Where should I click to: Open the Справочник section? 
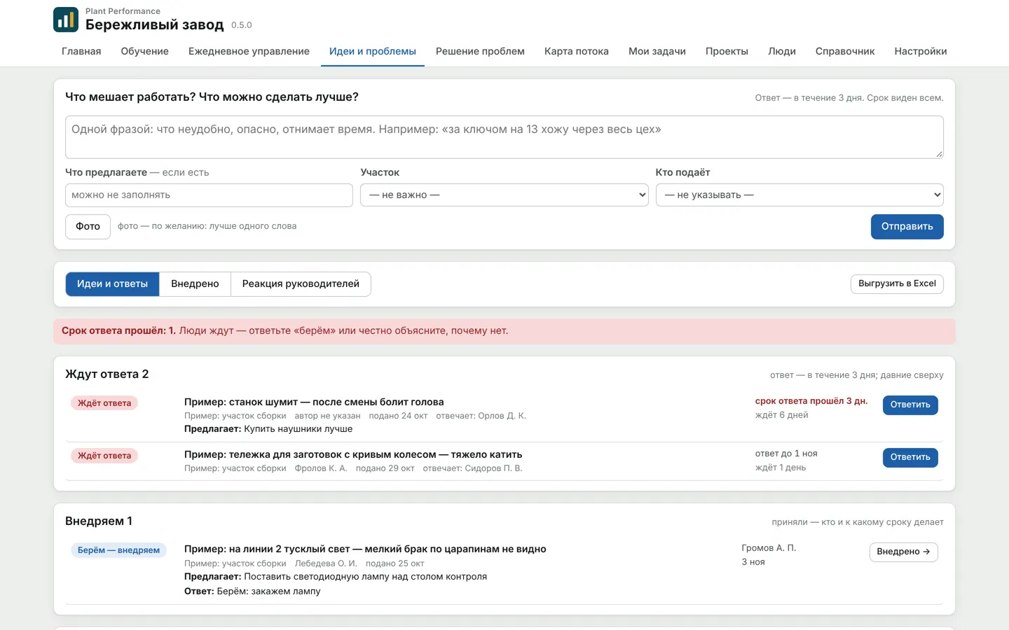(x=845, y=51)
